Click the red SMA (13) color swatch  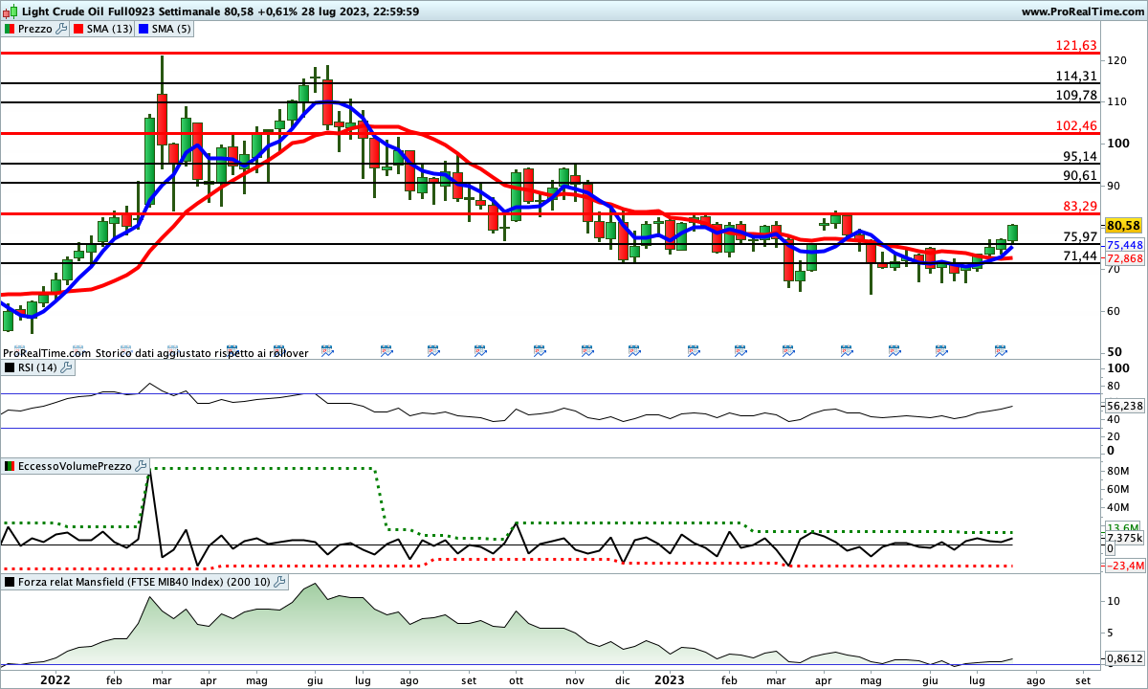coord(78,29)
